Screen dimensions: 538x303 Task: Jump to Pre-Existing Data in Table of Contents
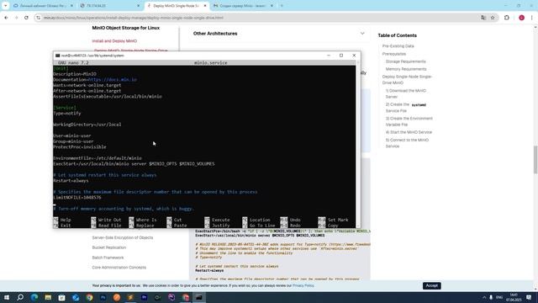click(x=398, y=46)
